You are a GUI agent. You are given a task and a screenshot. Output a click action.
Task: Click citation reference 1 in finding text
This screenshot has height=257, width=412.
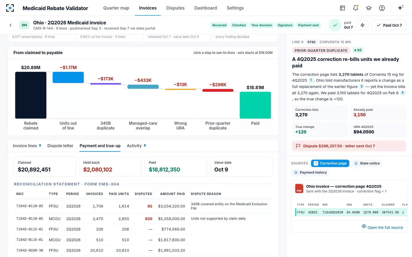311,80
